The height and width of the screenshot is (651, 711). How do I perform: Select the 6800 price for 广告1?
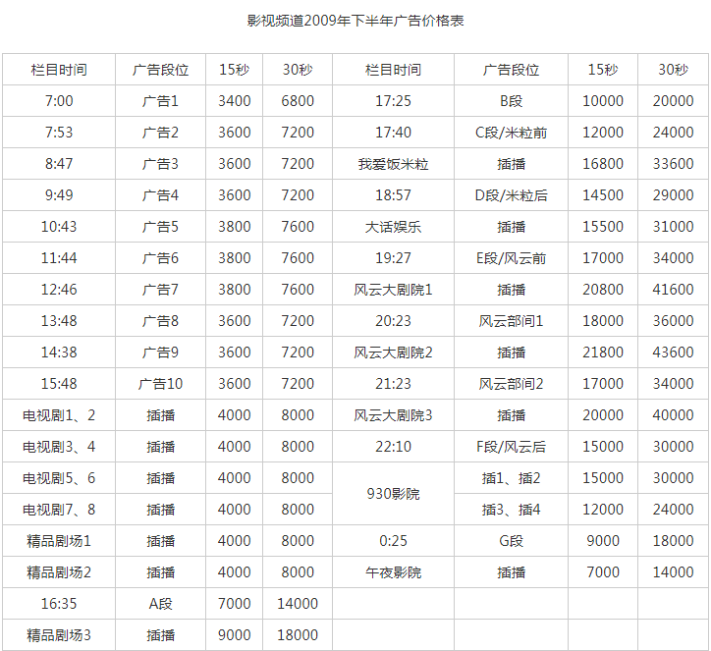(x=298, y=100)
